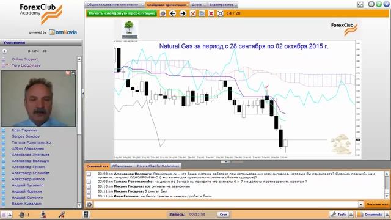Check box for Tamara Ponomarenko chat message
This screenshot has width=391, height=220.
tap(89, 182)
